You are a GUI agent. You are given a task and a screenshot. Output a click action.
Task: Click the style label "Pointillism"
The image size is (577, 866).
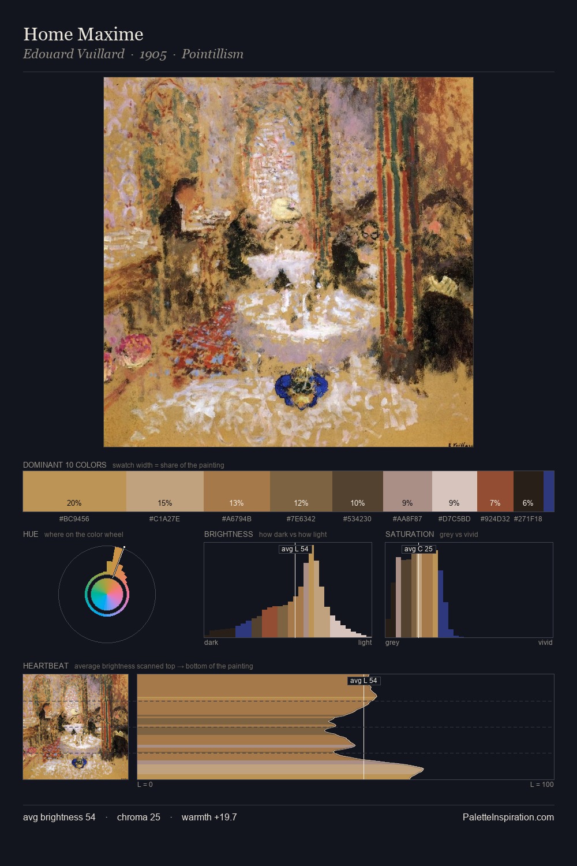click(212, 54)
